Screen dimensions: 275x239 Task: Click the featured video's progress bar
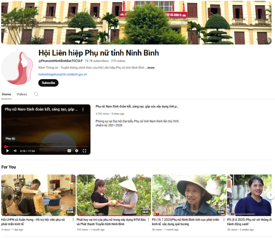46,146
